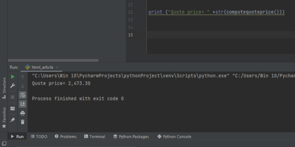Toggle scroll to end of console
Image resolution: width=295 pixels, height=147 pixels.
point(22,104)
